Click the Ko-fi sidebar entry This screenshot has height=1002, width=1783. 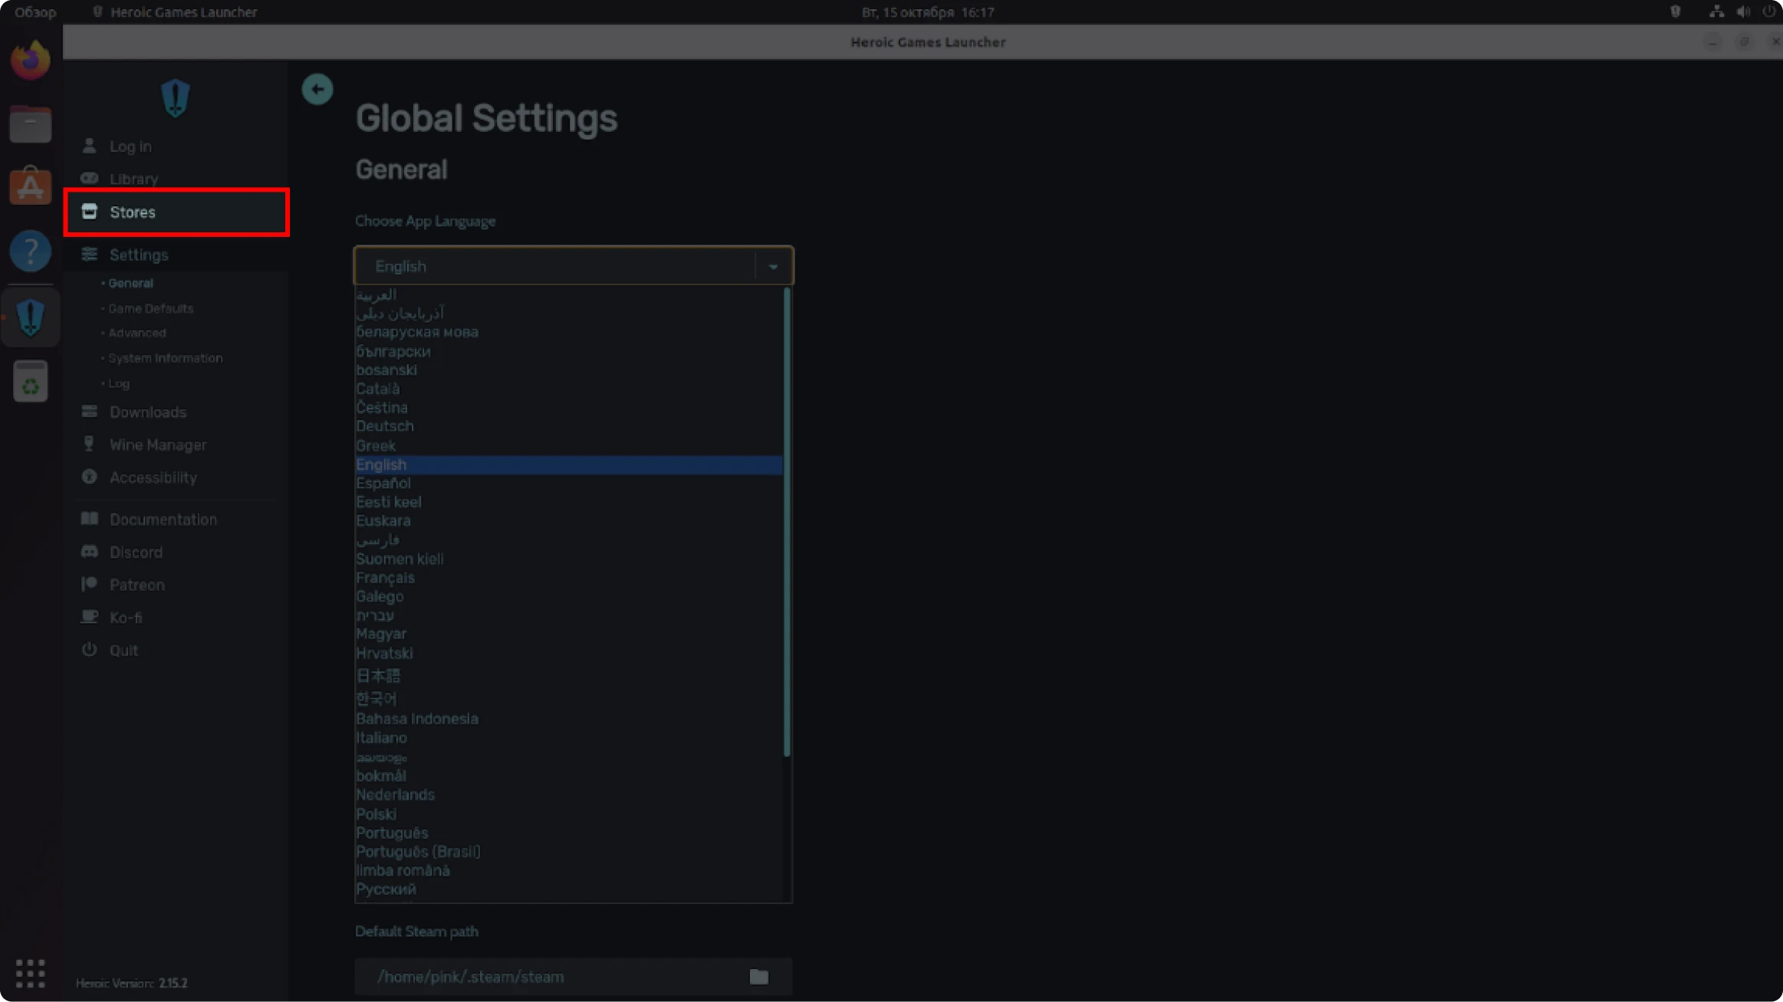click(125, 617)
